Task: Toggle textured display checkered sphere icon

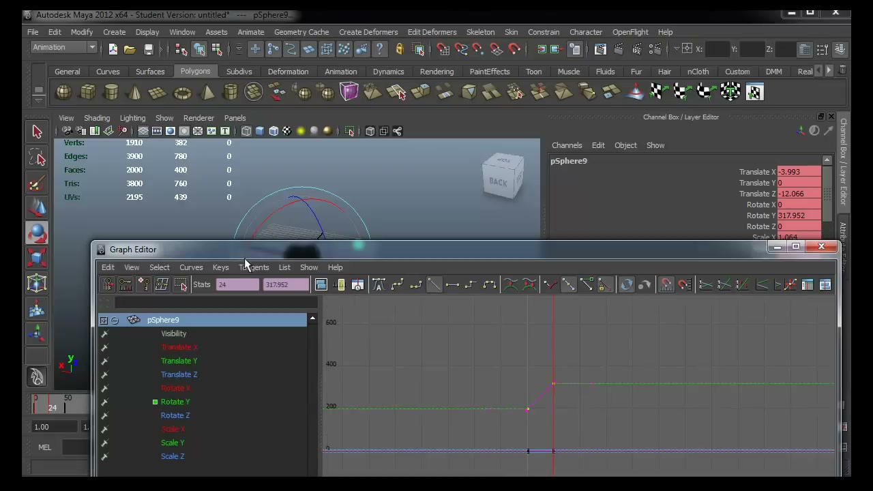Action: click(287, 131)
